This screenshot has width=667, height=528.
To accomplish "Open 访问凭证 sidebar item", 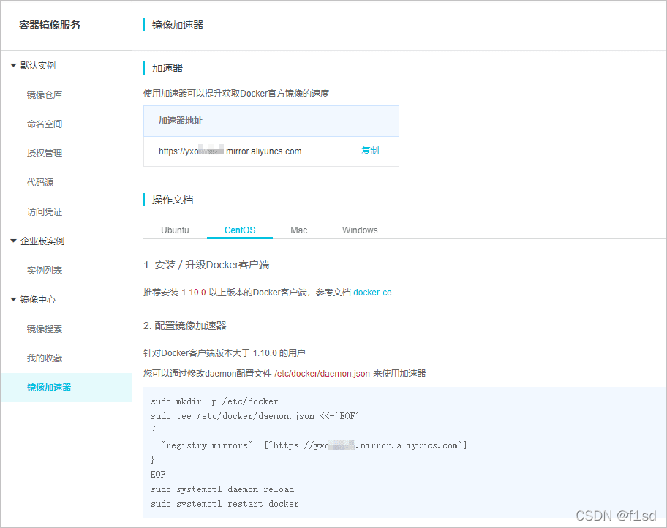I will pyautogui.click(x=45, y=212).
